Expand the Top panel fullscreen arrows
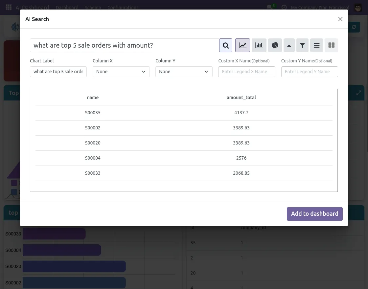 coord(358,93)
